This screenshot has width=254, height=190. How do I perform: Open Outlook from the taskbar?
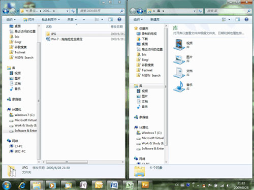[99, 185]
